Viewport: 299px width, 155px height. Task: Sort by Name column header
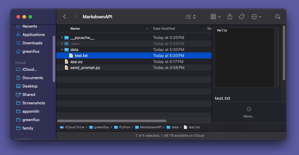(75, 28)
